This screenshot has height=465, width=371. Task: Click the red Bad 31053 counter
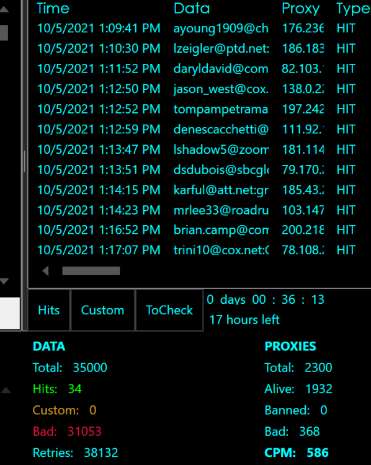(x=67, y=432)
